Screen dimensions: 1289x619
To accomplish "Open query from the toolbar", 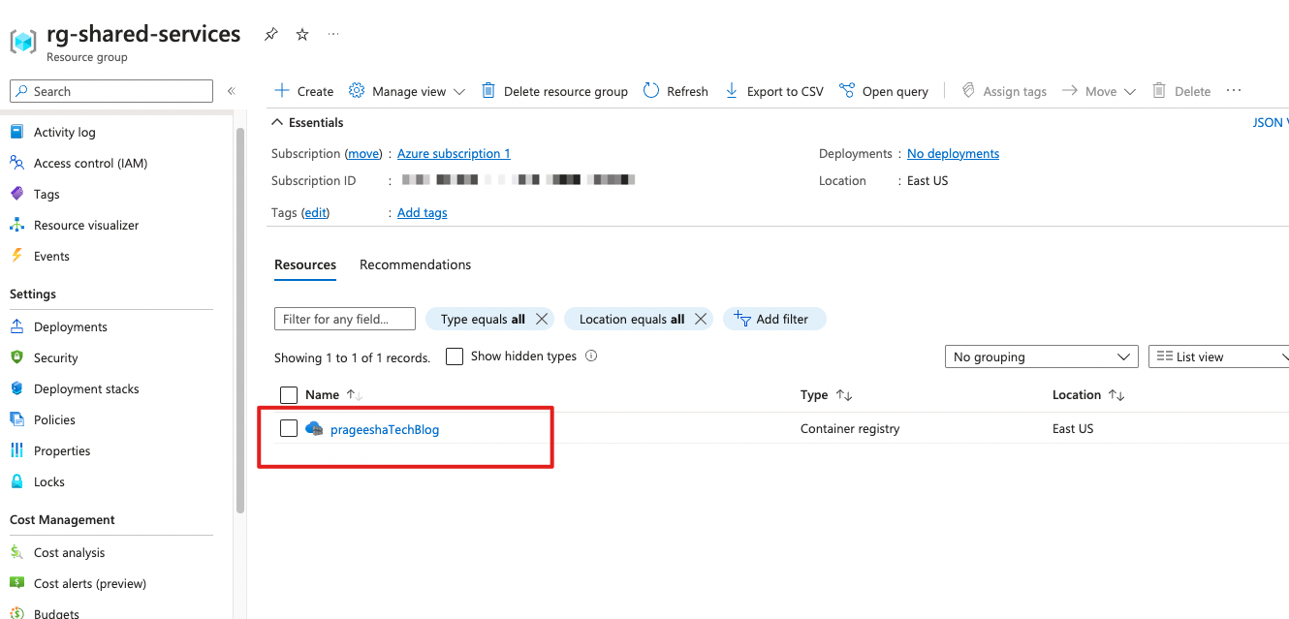I will 883,90.
